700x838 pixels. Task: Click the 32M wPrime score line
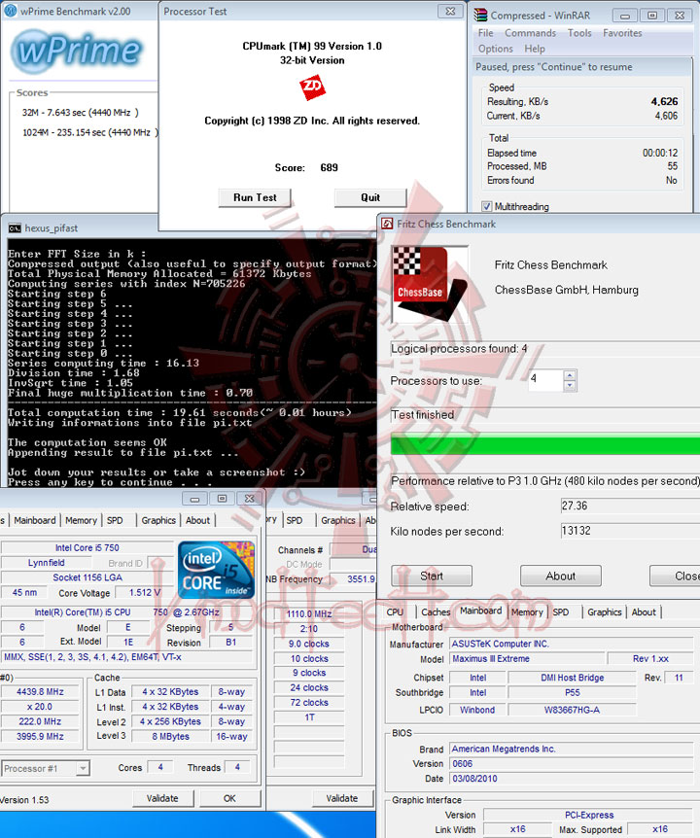point(80,112)
